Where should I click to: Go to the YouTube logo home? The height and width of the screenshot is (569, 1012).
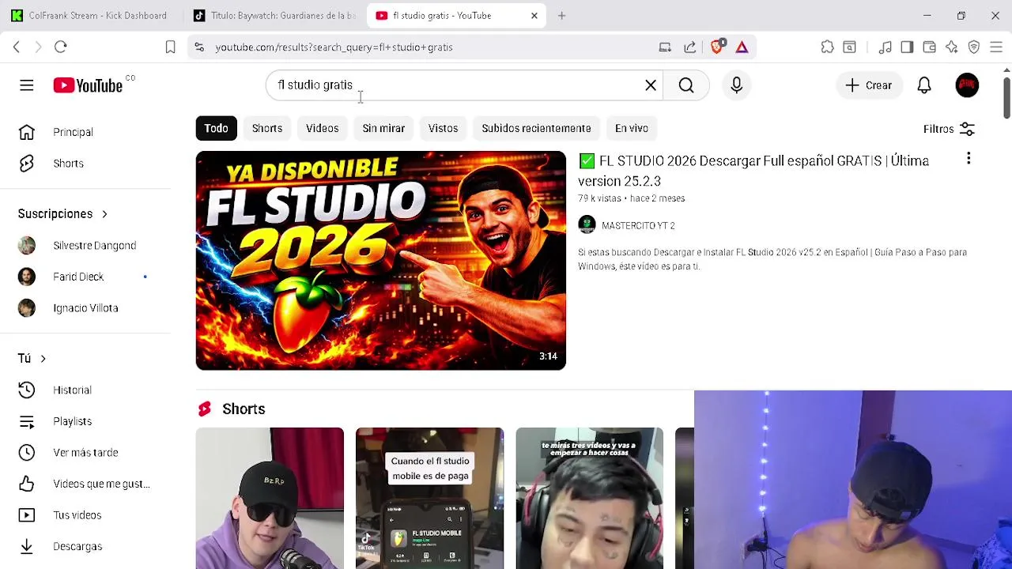tap(89, 85)
